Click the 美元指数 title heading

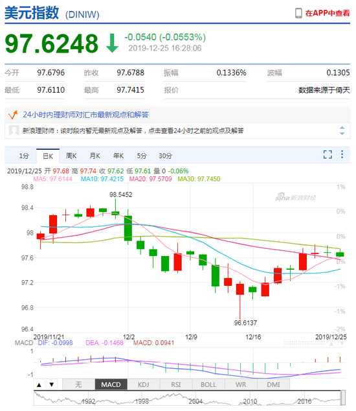point(32,13)
